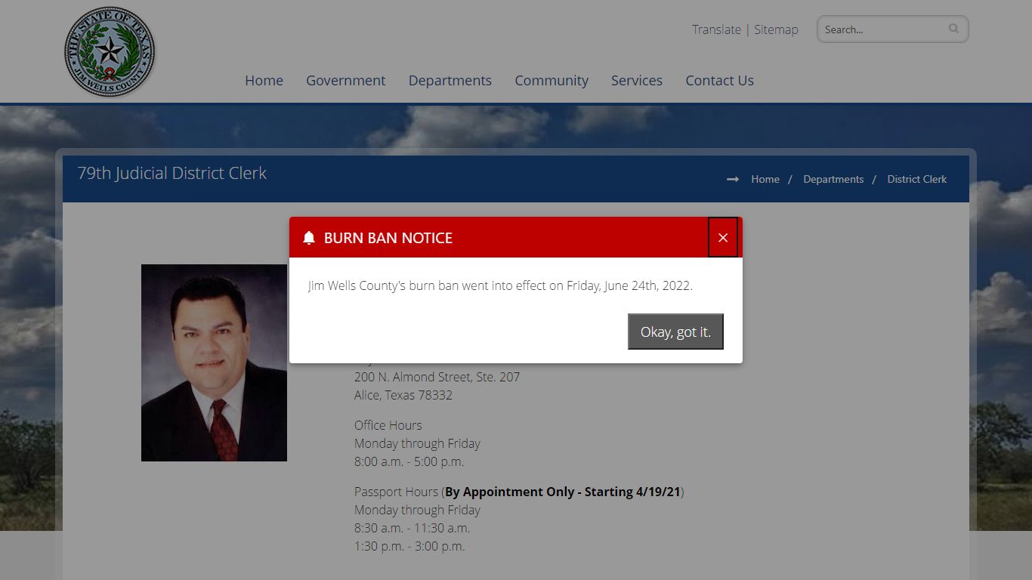Screen dimensions: 1032x580
Task: Click 'Alice, Texas 78332' text
Action: click(403, 395)
